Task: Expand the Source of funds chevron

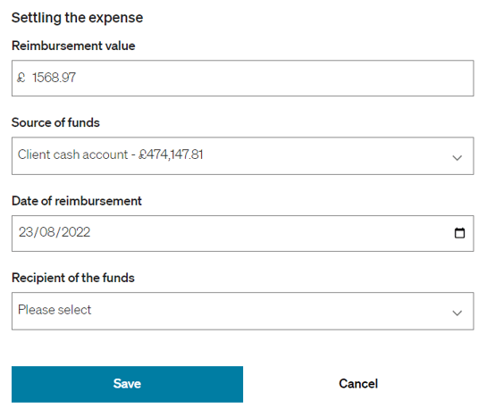Action: 457,158
